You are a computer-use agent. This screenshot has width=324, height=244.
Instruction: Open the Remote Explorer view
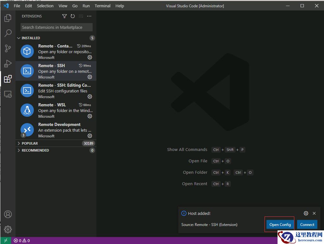click(8, 94)
